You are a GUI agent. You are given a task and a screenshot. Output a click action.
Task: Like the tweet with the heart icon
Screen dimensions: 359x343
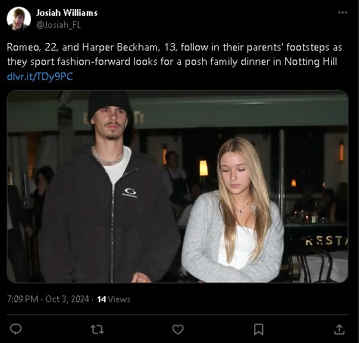click(x=178, y=329)
